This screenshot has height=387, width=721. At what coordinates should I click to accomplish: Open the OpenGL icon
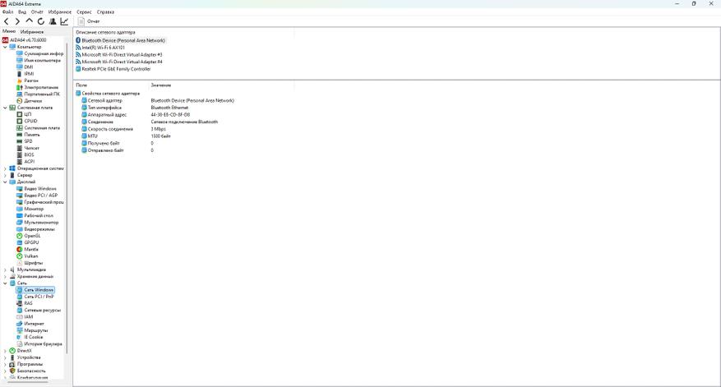coord(19,236)
